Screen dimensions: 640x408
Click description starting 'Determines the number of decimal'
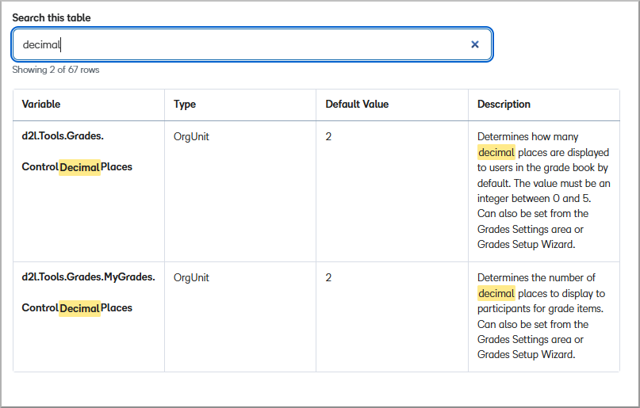click(541, 316)
